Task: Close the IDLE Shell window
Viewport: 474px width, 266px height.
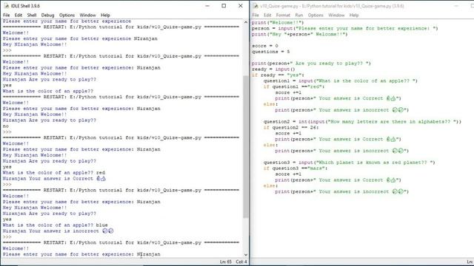Action: 240,6
